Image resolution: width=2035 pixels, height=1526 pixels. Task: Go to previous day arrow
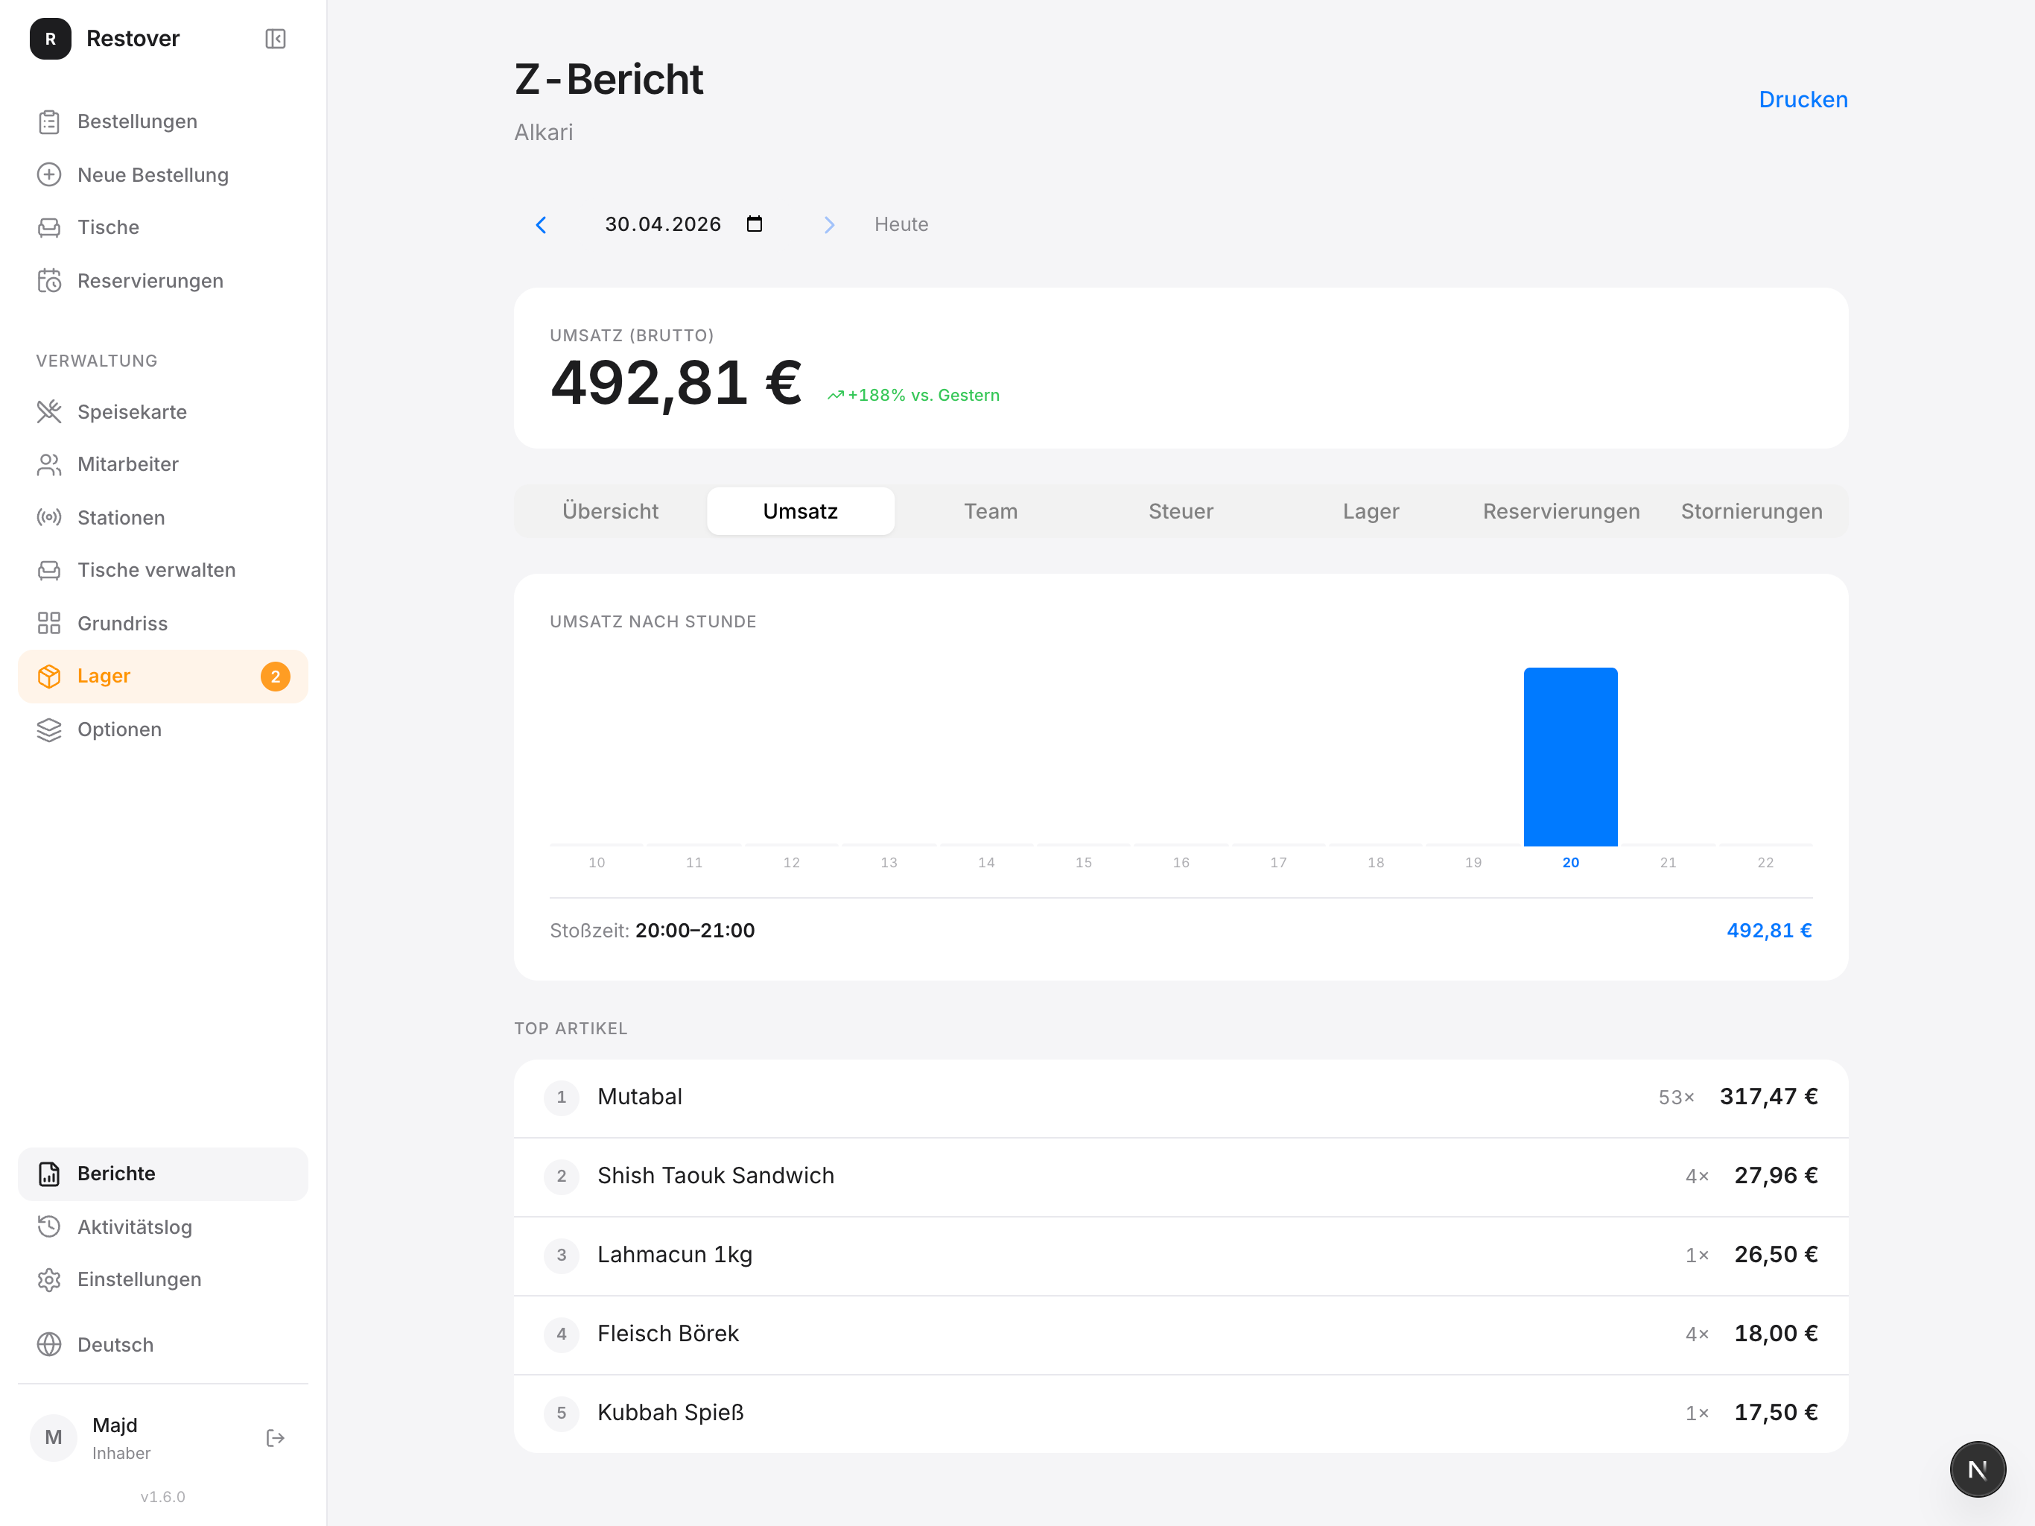(x=541, y=224)
